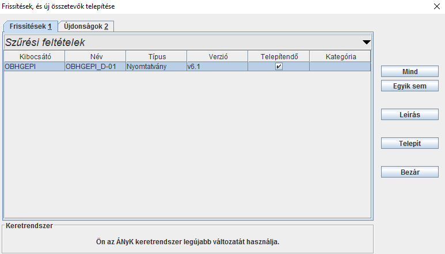The width and height of the screenshot is (445, 254).
Task: Open the Leírás description button
Action: pos(410,114)
